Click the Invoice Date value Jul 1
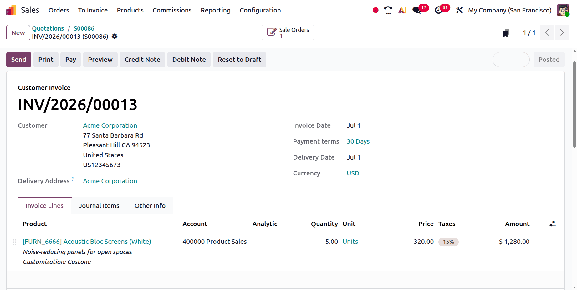Viewport: 577px width, 290px height. pos(353,125)
